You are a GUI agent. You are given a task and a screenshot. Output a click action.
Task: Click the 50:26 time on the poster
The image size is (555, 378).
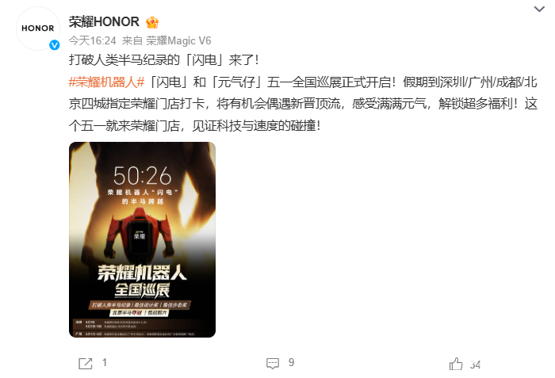[142, 176]
